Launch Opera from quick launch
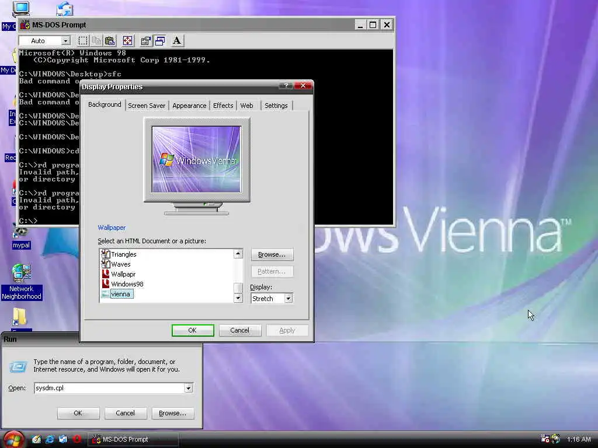Viewport: 598px width, 448px height. pyautogui.click(x=77, y=439)
